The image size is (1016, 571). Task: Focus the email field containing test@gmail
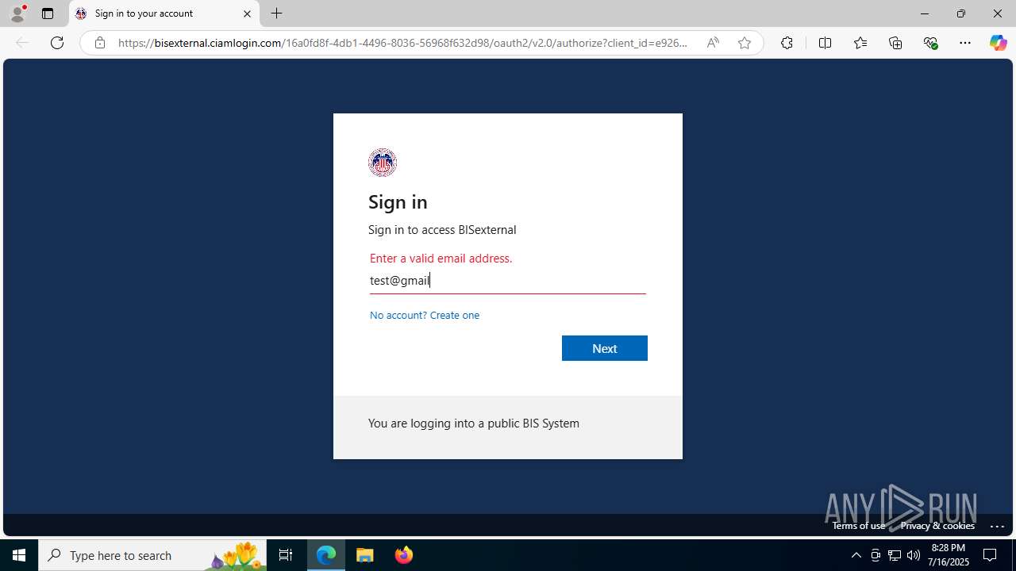pyautogui.click(x=508, y=281)
